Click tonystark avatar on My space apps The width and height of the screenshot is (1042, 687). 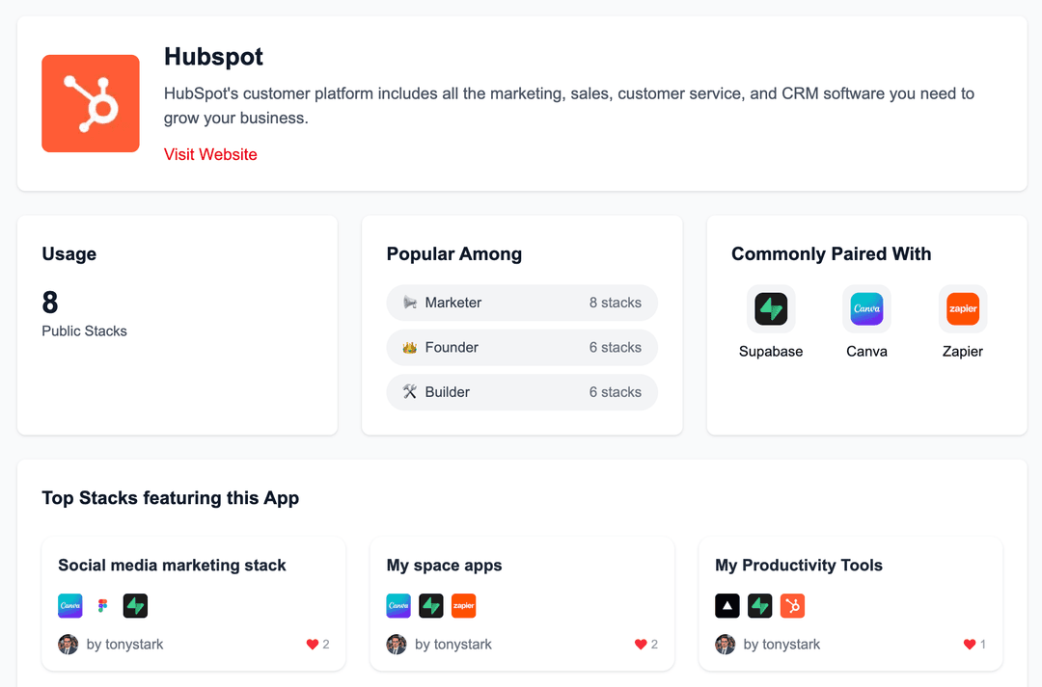[397, 644]
